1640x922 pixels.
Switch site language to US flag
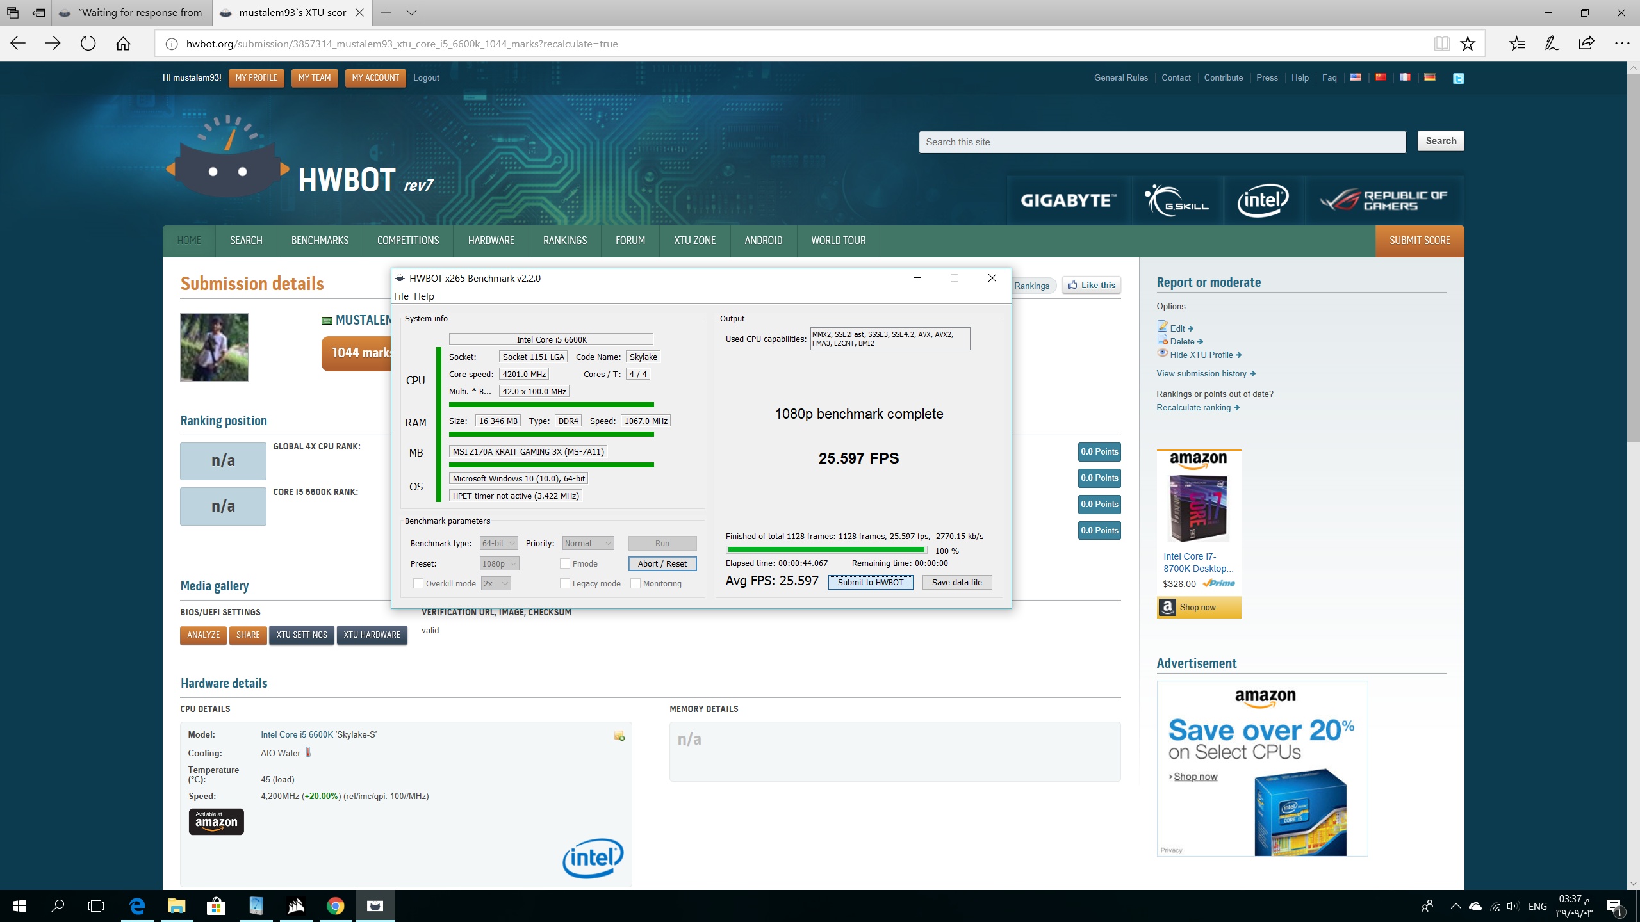click(x=1356, y=77)
